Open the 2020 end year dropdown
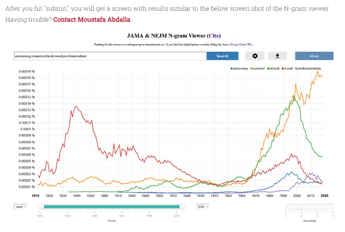Image resolution: width=345 pixels, height=232 pixels. point(202,207)
